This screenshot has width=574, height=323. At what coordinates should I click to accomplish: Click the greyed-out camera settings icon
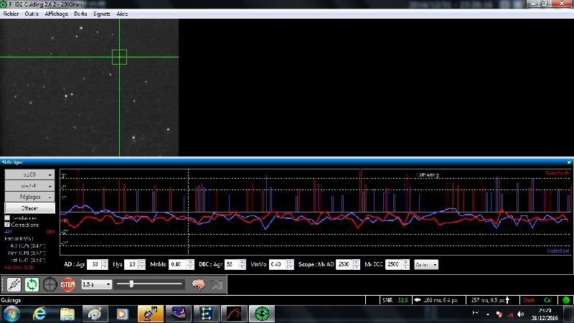click(216, 284)
